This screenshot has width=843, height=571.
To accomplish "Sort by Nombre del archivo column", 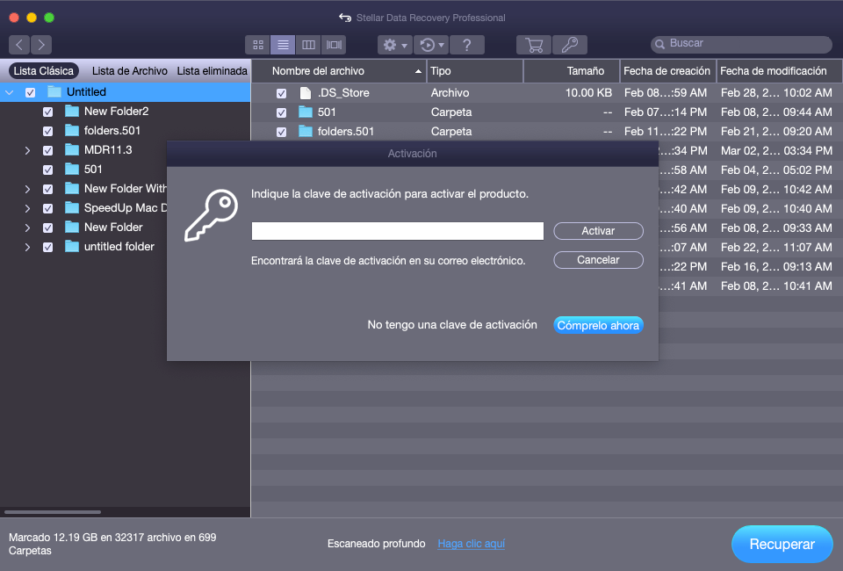I will (339, 71).
